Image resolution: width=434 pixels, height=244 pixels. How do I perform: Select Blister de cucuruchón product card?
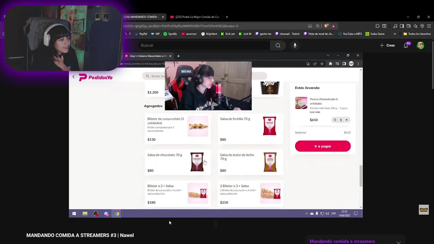click(x=178, y=128)
